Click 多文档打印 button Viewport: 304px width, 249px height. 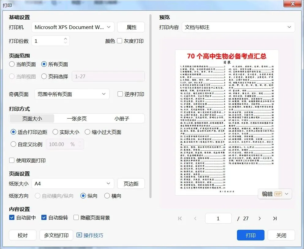[56, 235]
